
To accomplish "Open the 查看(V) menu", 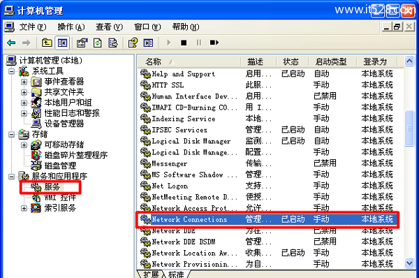I will click(x=110, y=27).
